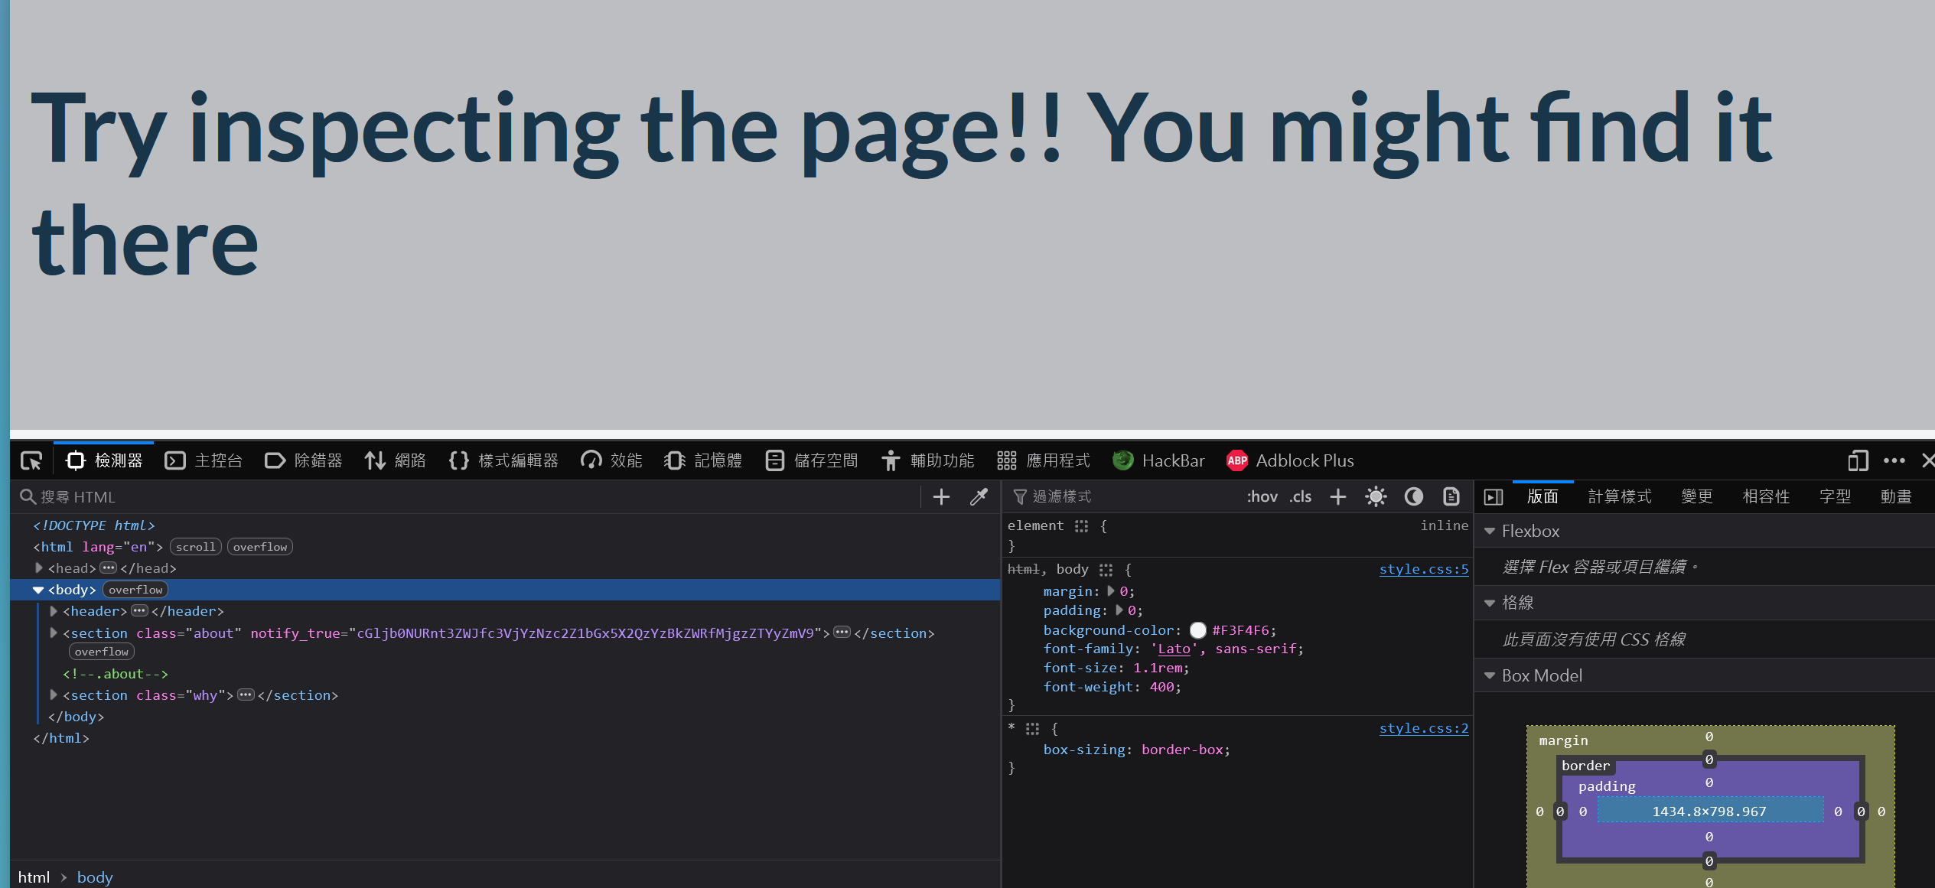Create a new node with the + icon
Viewport: 1935px width, 888px height.
tap(940, 496)
